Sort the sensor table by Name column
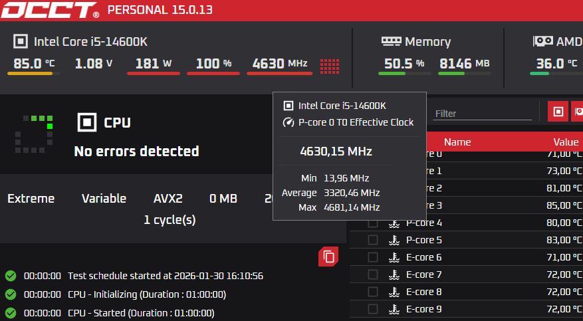 coord(457,142)
